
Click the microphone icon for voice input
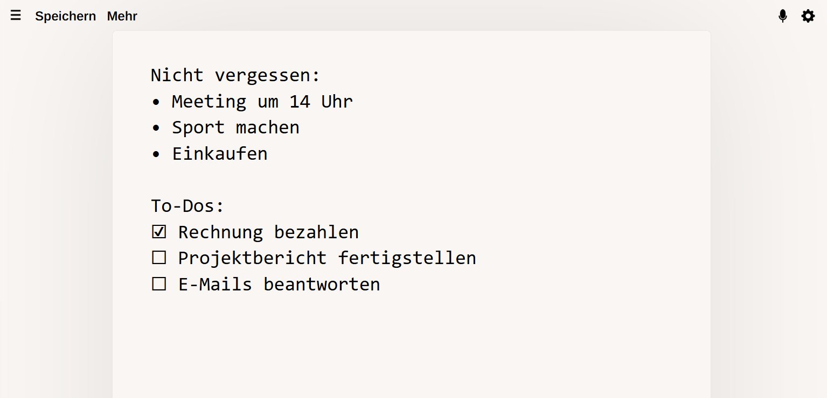pos(782,16)
